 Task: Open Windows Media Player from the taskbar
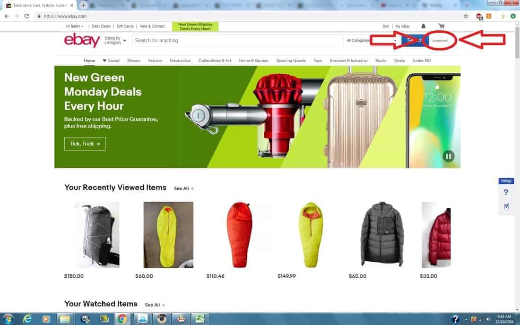(x=46, y=319)
